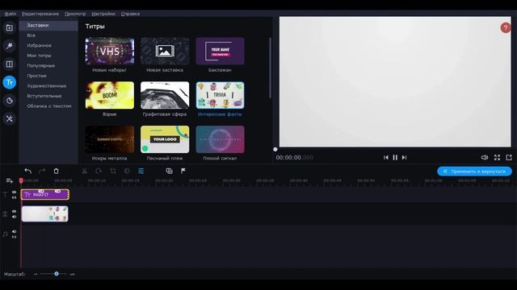Toggle the link icon on audio track

(15, 237)
